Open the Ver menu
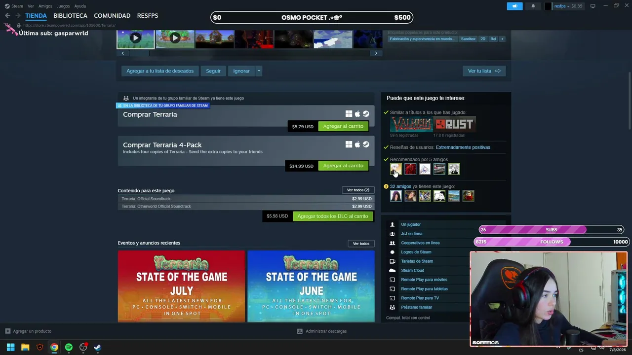This screenshot has height=355, width=632. (x=31, y=6)
